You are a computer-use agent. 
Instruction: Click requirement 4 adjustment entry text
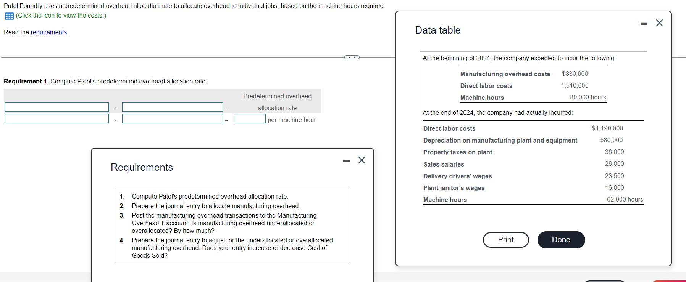coord(232,248)
